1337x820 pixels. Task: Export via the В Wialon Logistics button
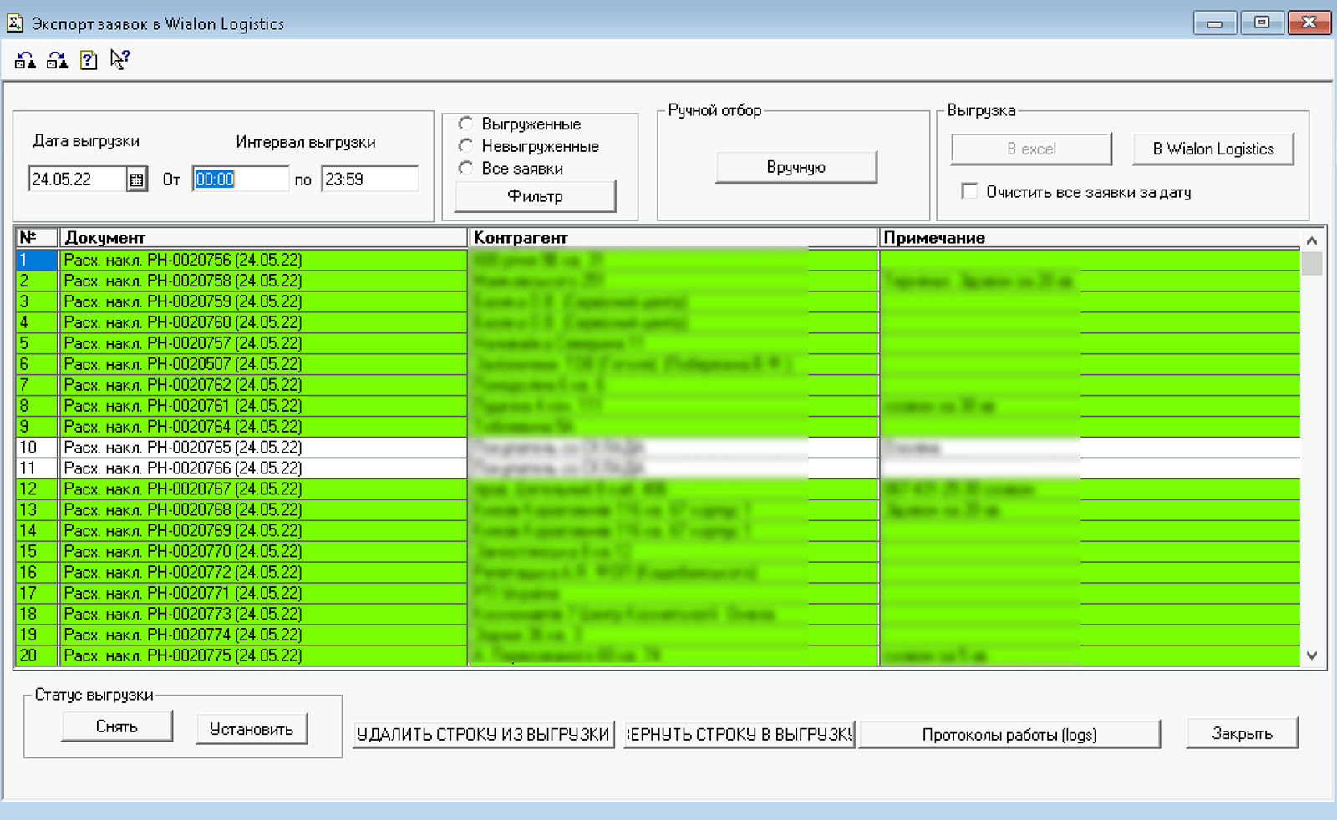tap(1213, 149)
